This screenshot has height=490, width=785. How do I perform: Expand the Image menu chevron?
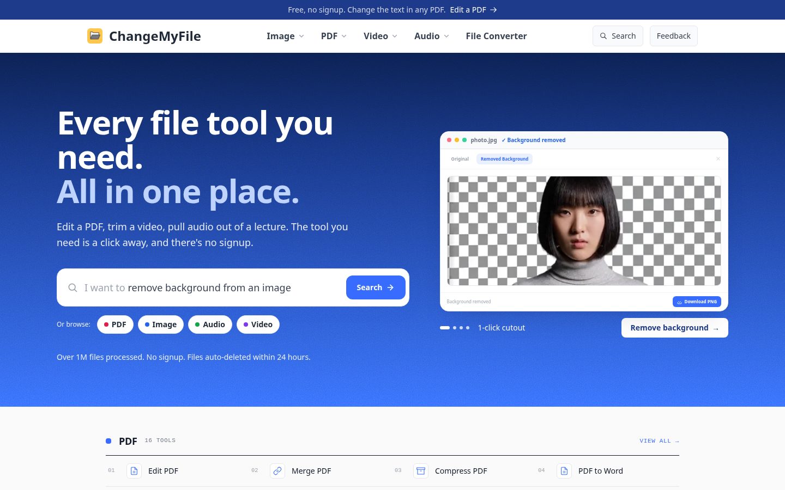click(301, 36)
